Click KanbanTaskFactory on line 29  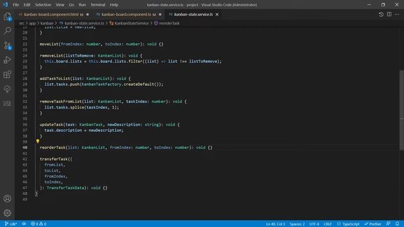click(102, 84)
